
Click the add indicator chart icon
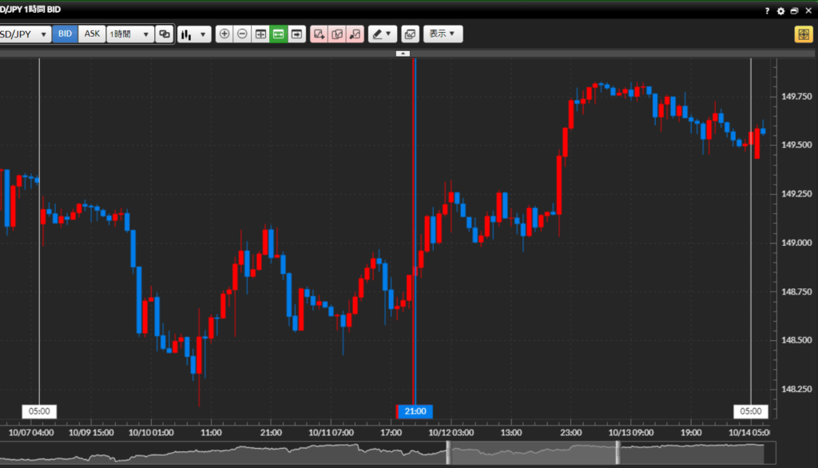pos(319,34)
